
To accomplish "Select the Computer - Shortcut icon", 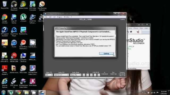I will pyautogui.click(x=23, y=57).
